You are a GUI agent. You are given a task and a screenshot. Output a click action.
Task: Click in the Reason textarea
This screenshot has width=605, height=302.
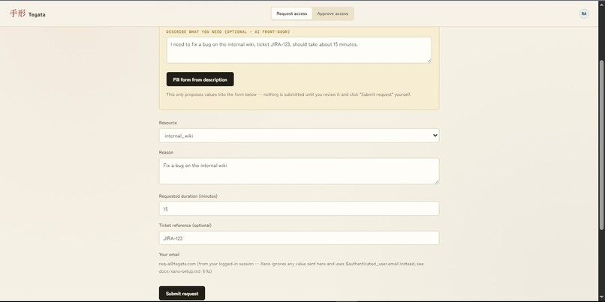pyautogui.click(x=299, y=171)
